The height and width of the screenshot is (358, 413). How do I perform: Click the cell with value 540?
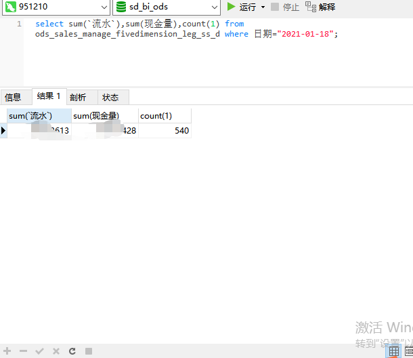(165, 131)
